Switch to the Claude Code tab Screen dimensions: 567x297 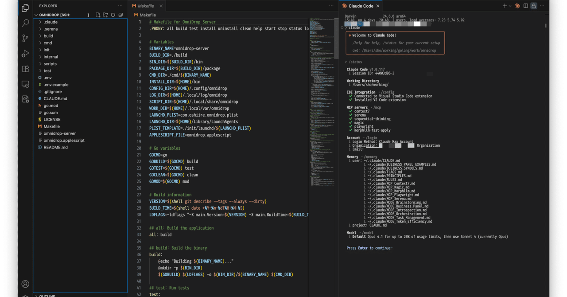(x=361, y=6)
